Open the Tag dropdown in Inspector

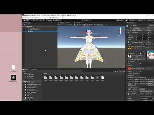(137, 28)
